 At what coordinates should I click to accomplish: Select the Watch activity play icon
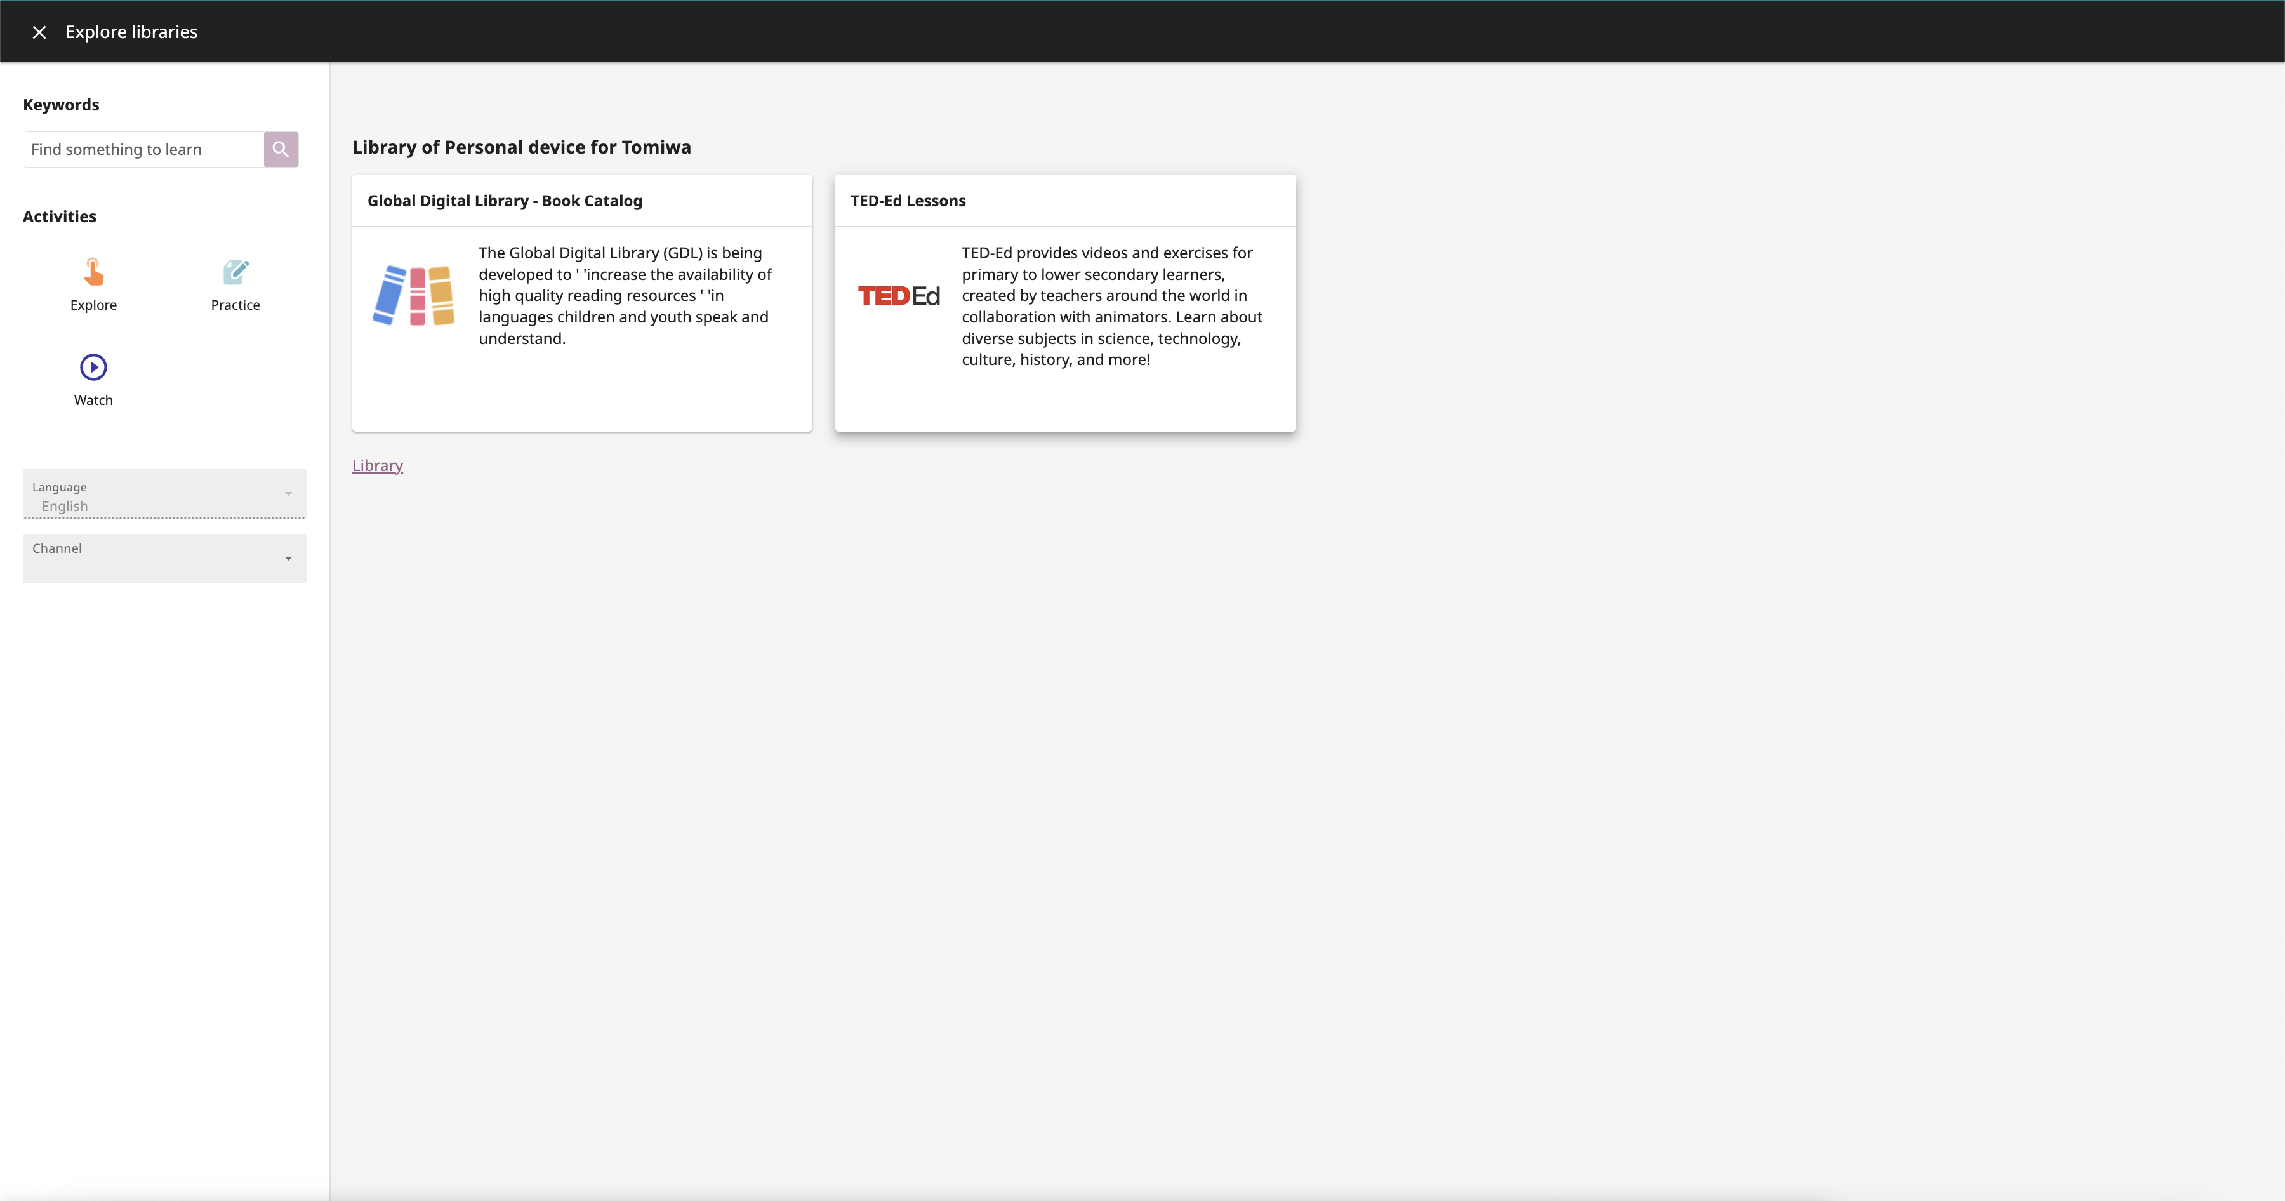click(93, 366)
